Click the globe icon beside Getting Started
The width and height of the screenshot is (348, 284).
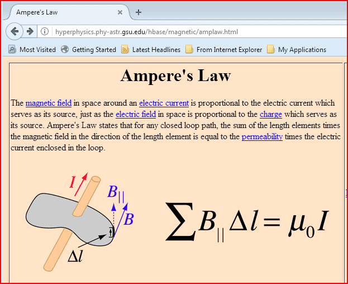[x=65, y=49]
